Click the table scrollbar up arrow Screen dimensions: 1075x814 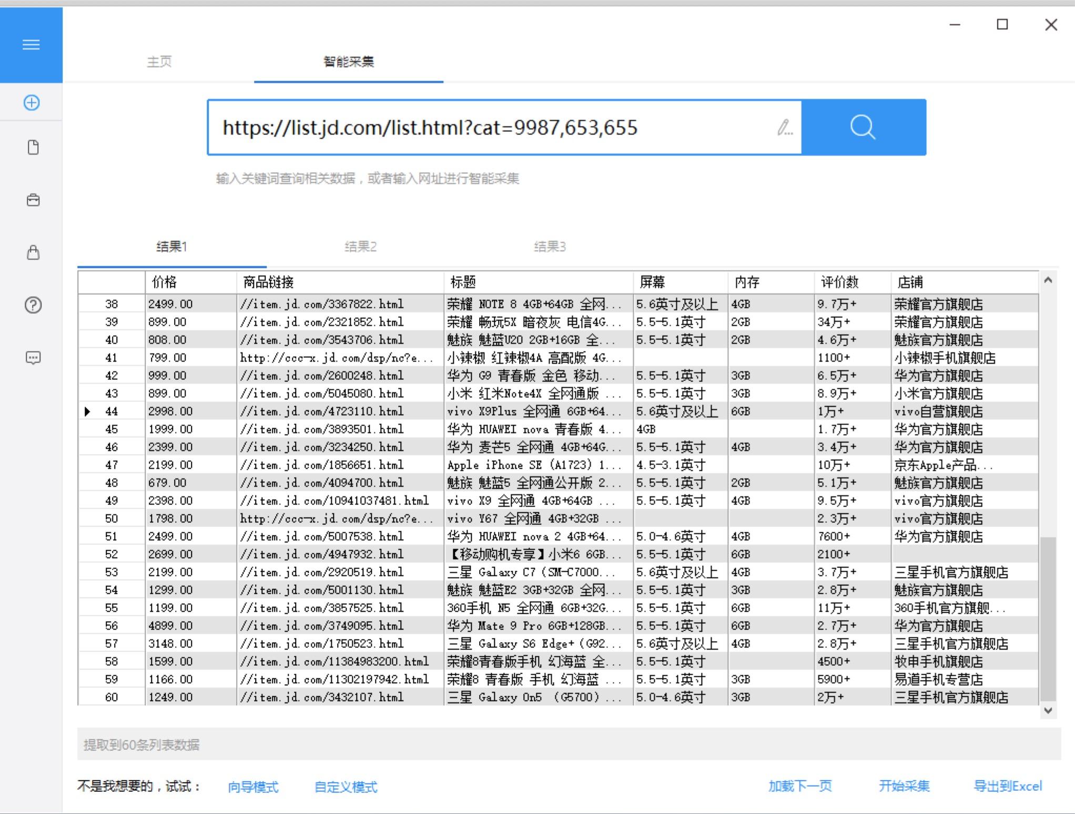click(x=1048, y=281)
